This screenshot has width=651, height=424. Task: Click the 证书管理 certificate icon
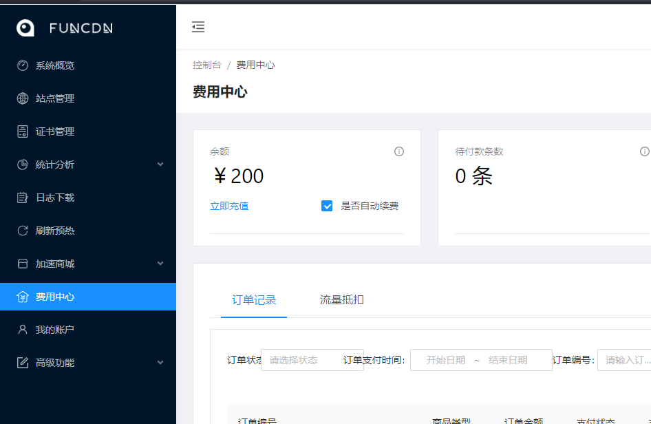point(23,131)
